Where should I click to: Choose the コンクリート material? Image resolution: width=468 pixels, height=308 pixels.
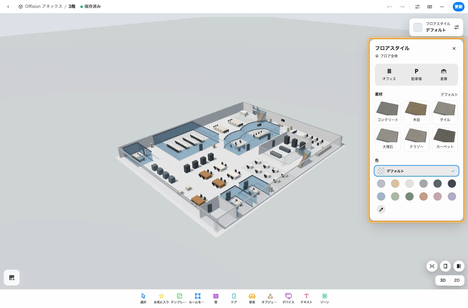[388, 112]
